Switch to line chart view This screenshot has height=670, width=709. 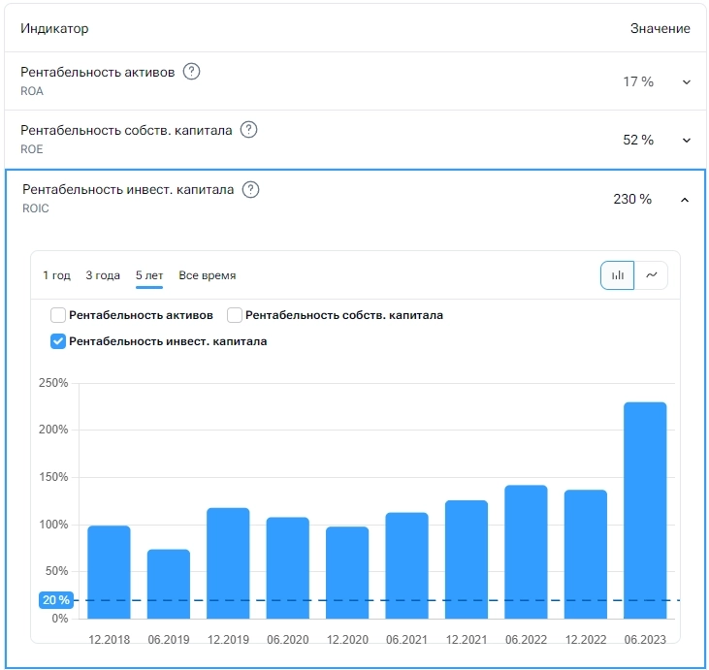pos(651,275)
